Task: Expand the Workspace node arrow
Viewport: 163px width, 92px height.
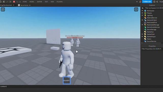Action: [x=142, y=11]
